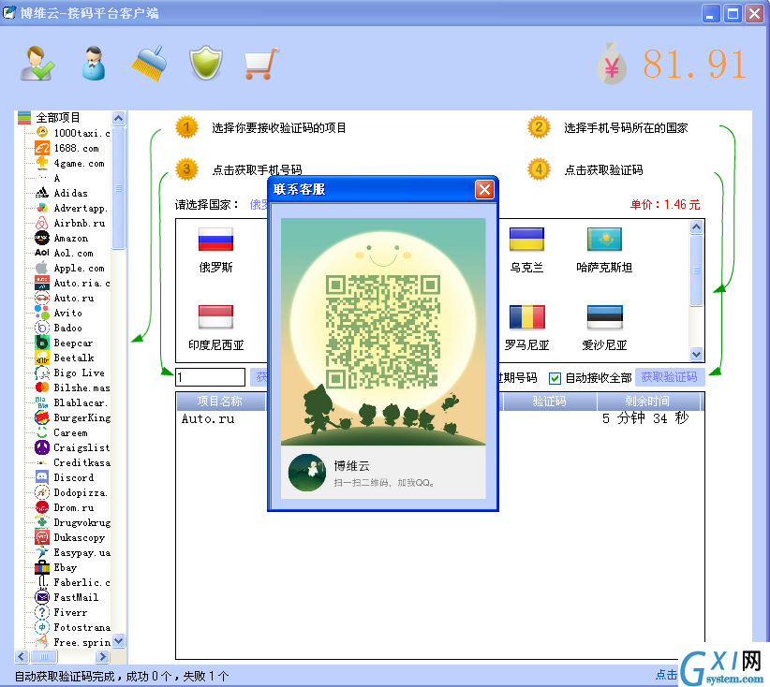Click the 1688.com project icon
770x687 pixels.
click(x=42, y=148)
